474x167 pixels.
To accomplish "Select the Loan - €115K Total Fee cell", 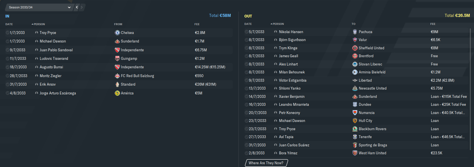I will coord(448,96).
